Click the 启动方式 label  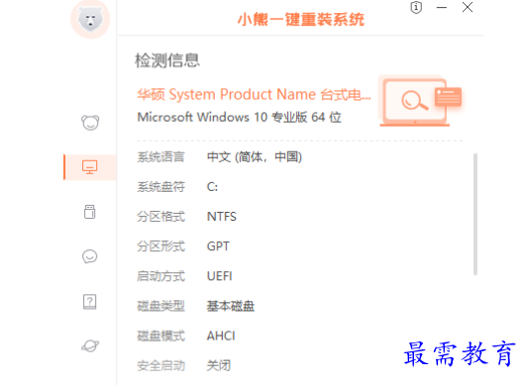[160, 276]
